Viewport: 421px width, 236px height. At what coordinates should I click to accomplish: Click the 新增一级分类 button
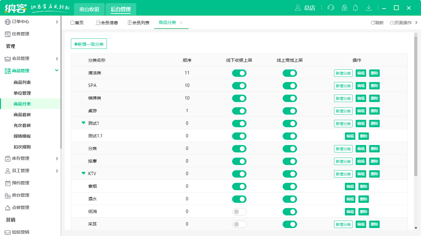coord(89,44)
